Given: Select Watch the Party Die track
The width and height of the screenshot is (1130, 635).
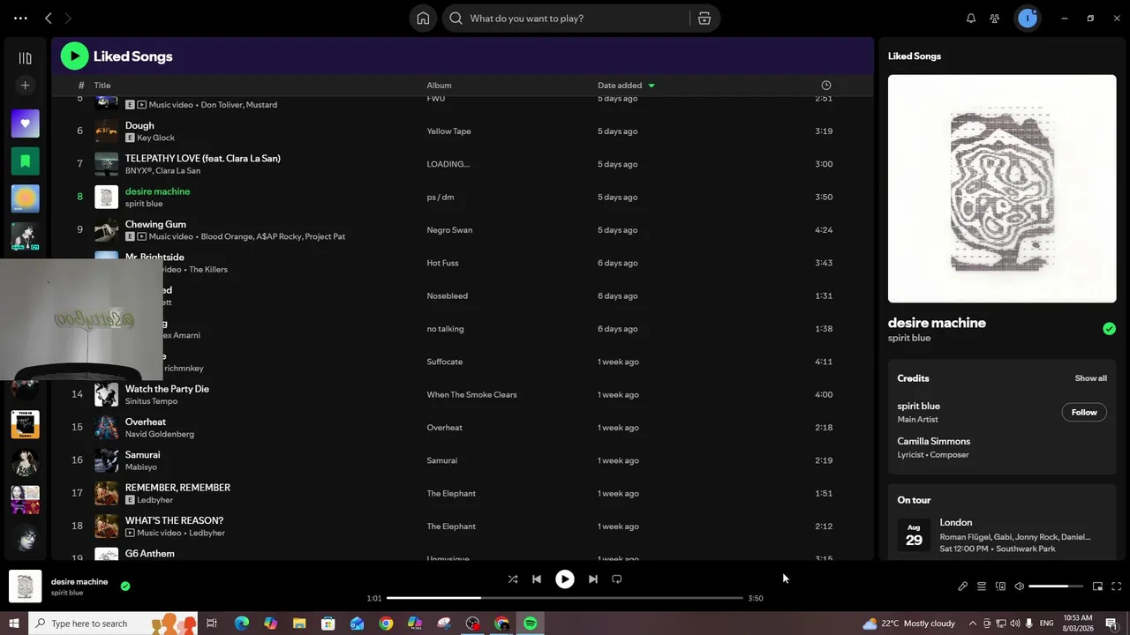Looking at the screenshot, I should click(x=167, y=389).
